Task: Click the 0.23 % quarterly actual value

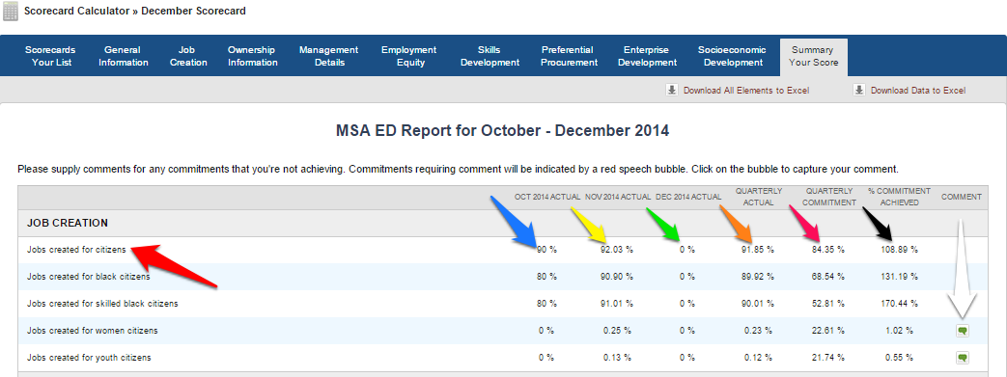Action: [759, 331]
